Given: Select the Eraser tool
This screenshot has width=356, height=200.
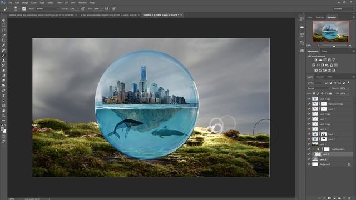Looking at the screenshot, I should [x=3, y=71].
